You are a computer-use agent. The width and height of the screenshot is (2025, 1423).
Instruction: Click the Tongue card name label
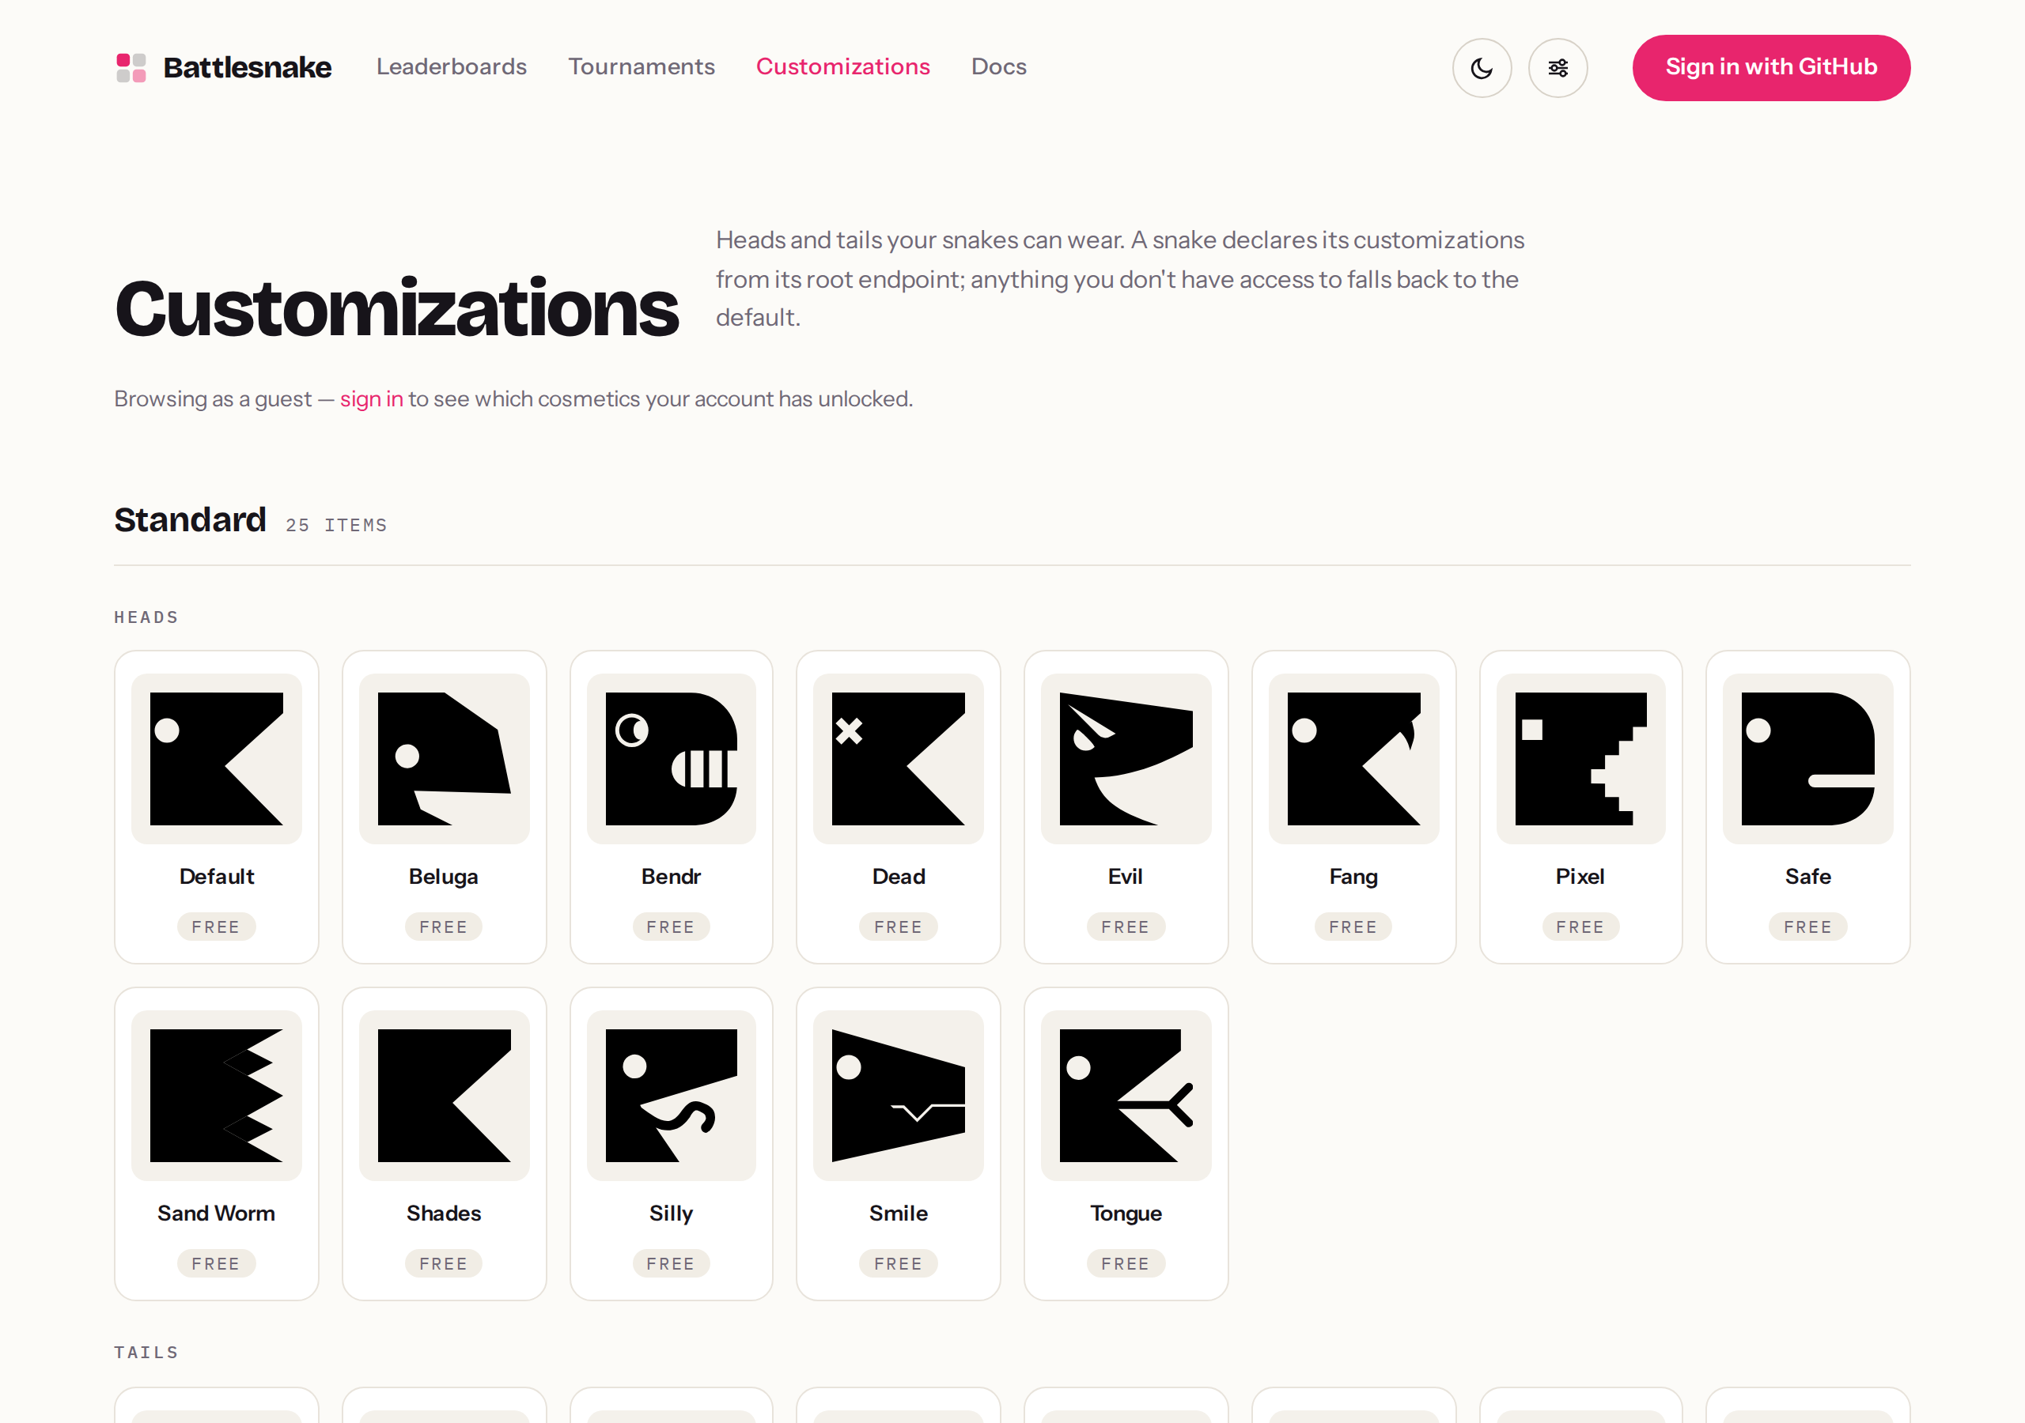coord(1126,1214)
